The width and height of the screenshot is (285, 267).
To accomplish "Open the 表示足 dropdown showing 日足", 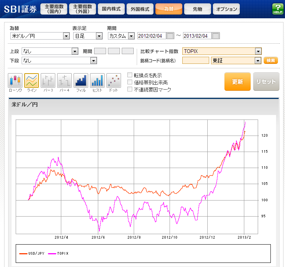I will pyautogui.click(x=88, y=36).
